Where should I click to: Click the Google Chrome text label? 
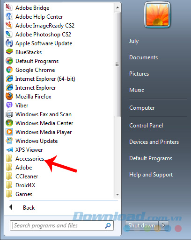(x=35, y=70)
